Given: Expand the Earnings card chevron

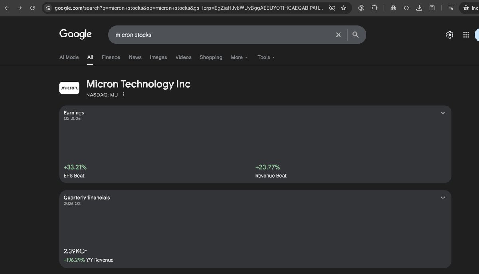Looking at the screenshot, I should (443, 113).
